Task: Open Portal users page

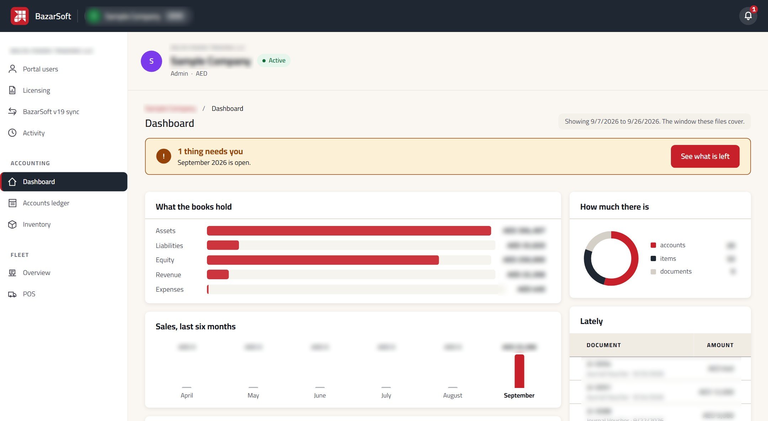Action: [x=64, y=69]
